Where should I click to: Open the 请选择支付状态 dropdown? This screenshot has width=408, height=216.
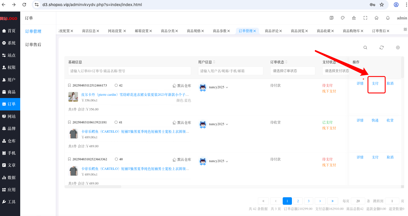336,71
